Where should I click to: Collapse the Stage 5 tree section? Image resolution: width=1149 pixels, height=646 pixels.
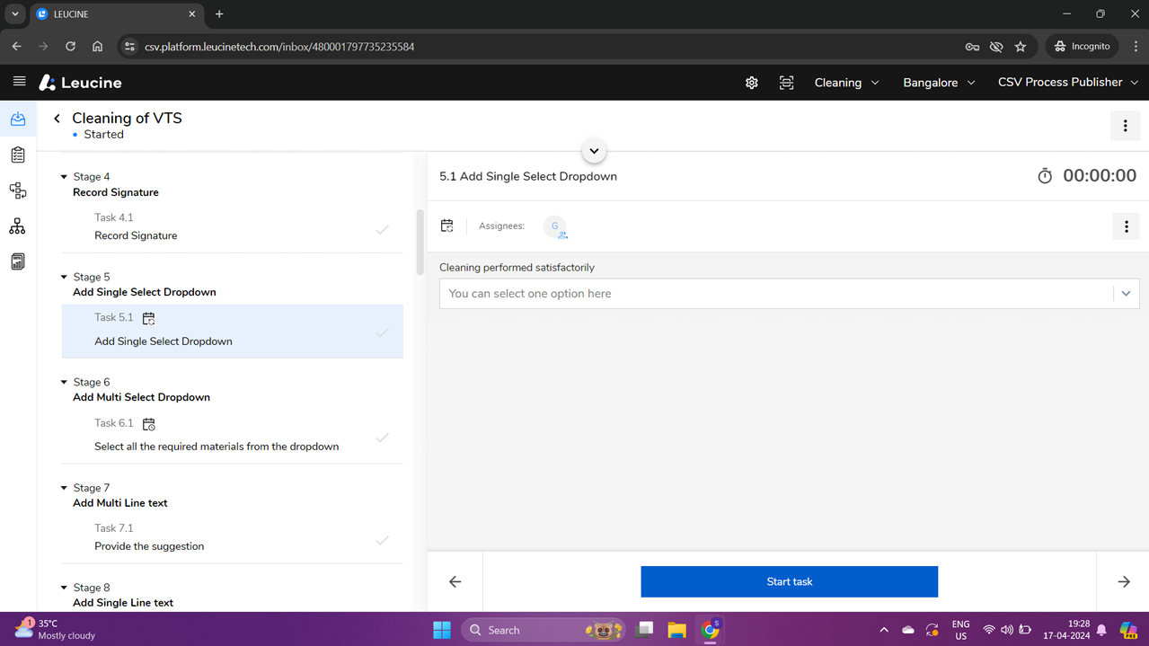click(x=64, y=278)
